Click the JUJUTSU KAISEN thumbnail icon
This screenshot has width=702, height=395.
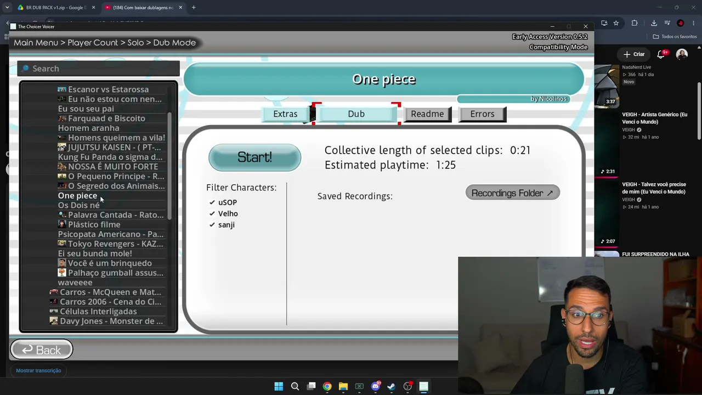[x=62, y=147]
